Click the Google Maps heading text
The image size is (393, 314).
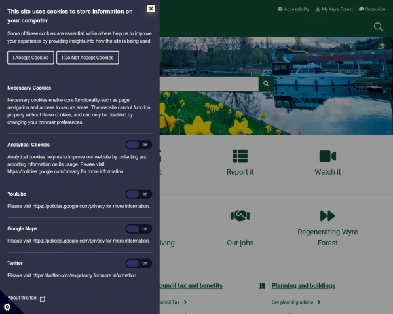pos(22,228)
